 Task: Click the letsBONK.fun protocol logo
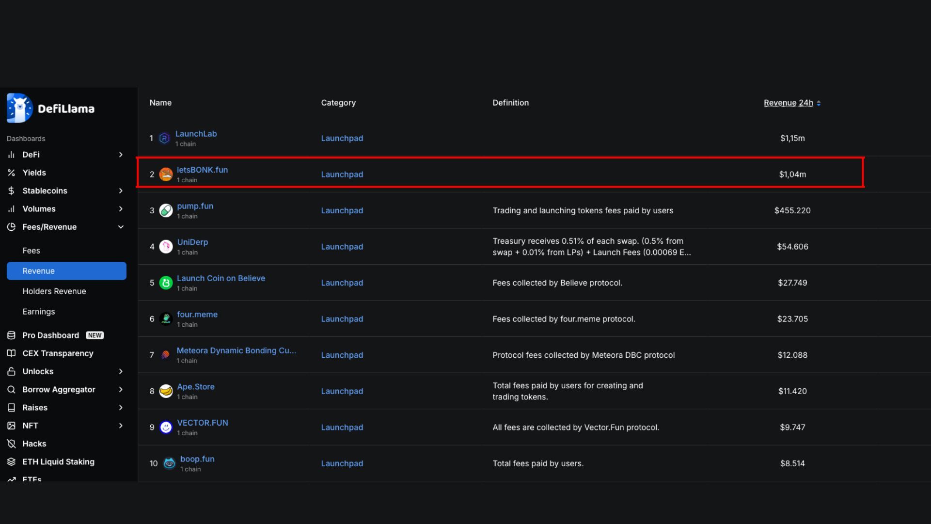166,175
